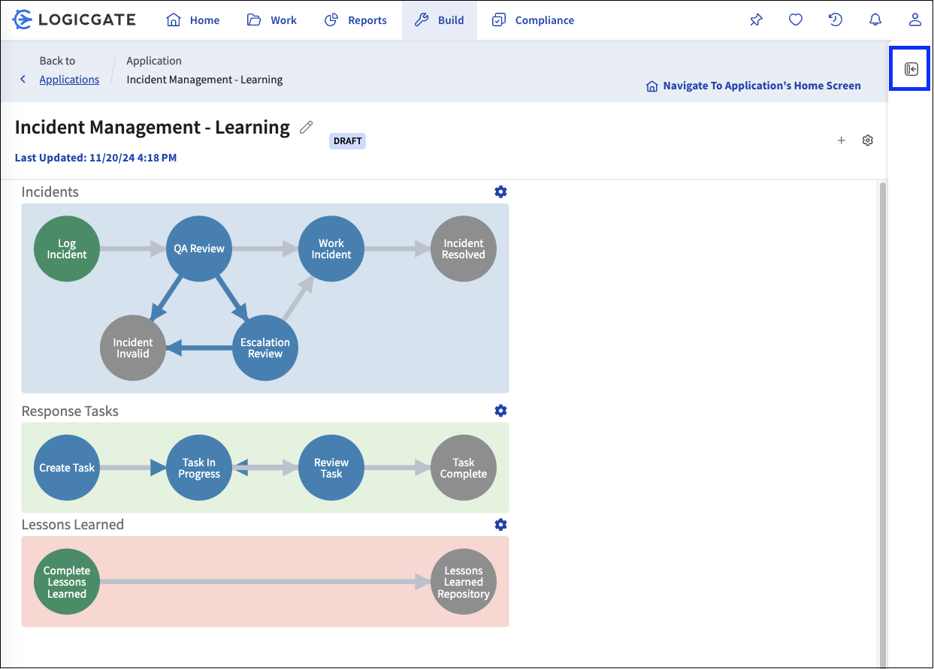The image size is (934, 669).
Task: Open the notifications bell
Action: coord(875,20)
